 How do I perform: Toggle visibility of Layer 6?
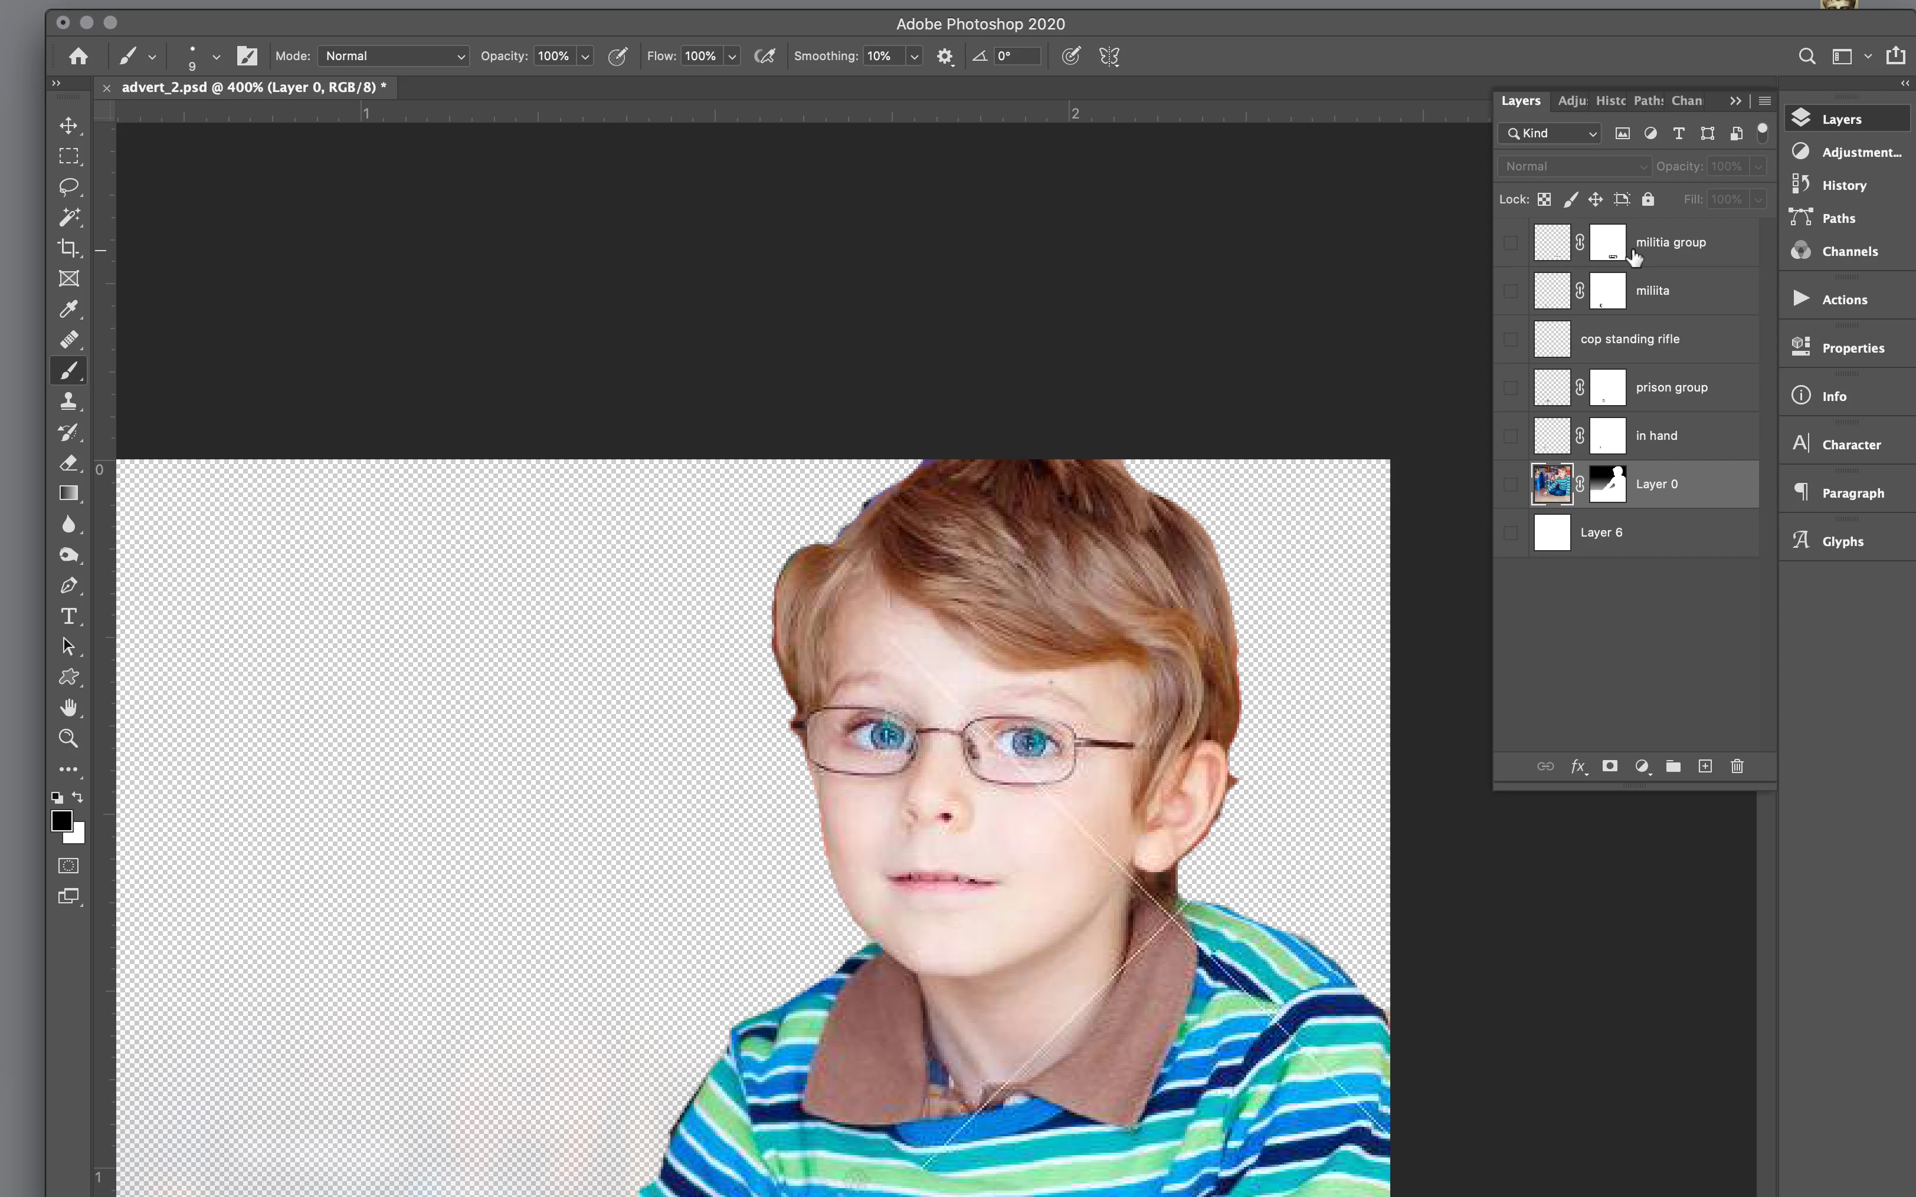pyautogui.click(x=1511, y=533)
